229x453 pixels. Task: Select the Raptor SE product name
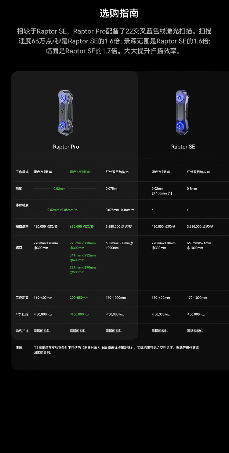tap(183, 147)
